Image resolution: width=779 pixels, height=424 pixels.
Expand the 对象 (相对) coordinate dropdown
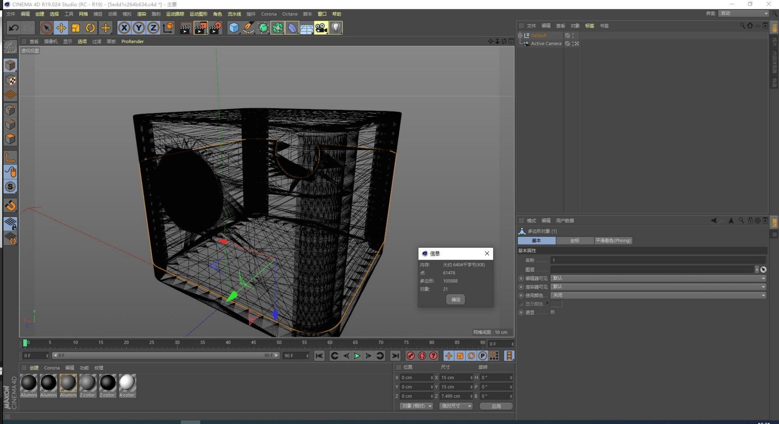pyautogui.click(x=417, y=406)
